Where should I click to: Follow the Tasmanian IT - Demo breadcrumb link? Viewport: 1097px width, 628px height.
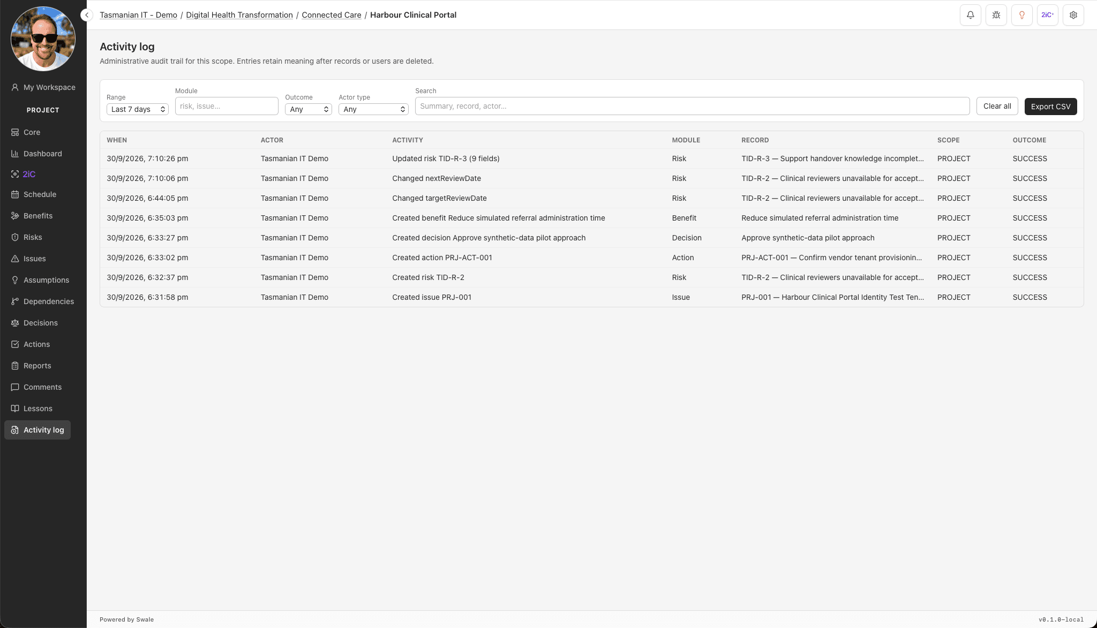pos(138,15)
